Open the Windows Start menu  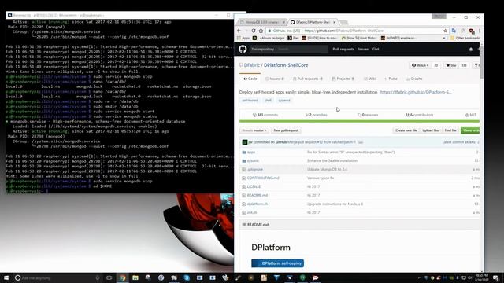point(6,277)
